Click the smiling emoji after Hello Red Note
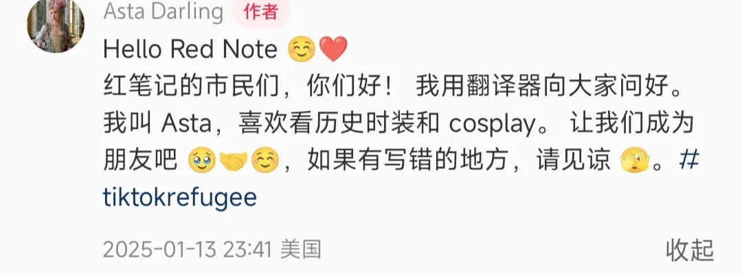Image resolution: width=742 pixels, height=276 pixels. (302, 49)
